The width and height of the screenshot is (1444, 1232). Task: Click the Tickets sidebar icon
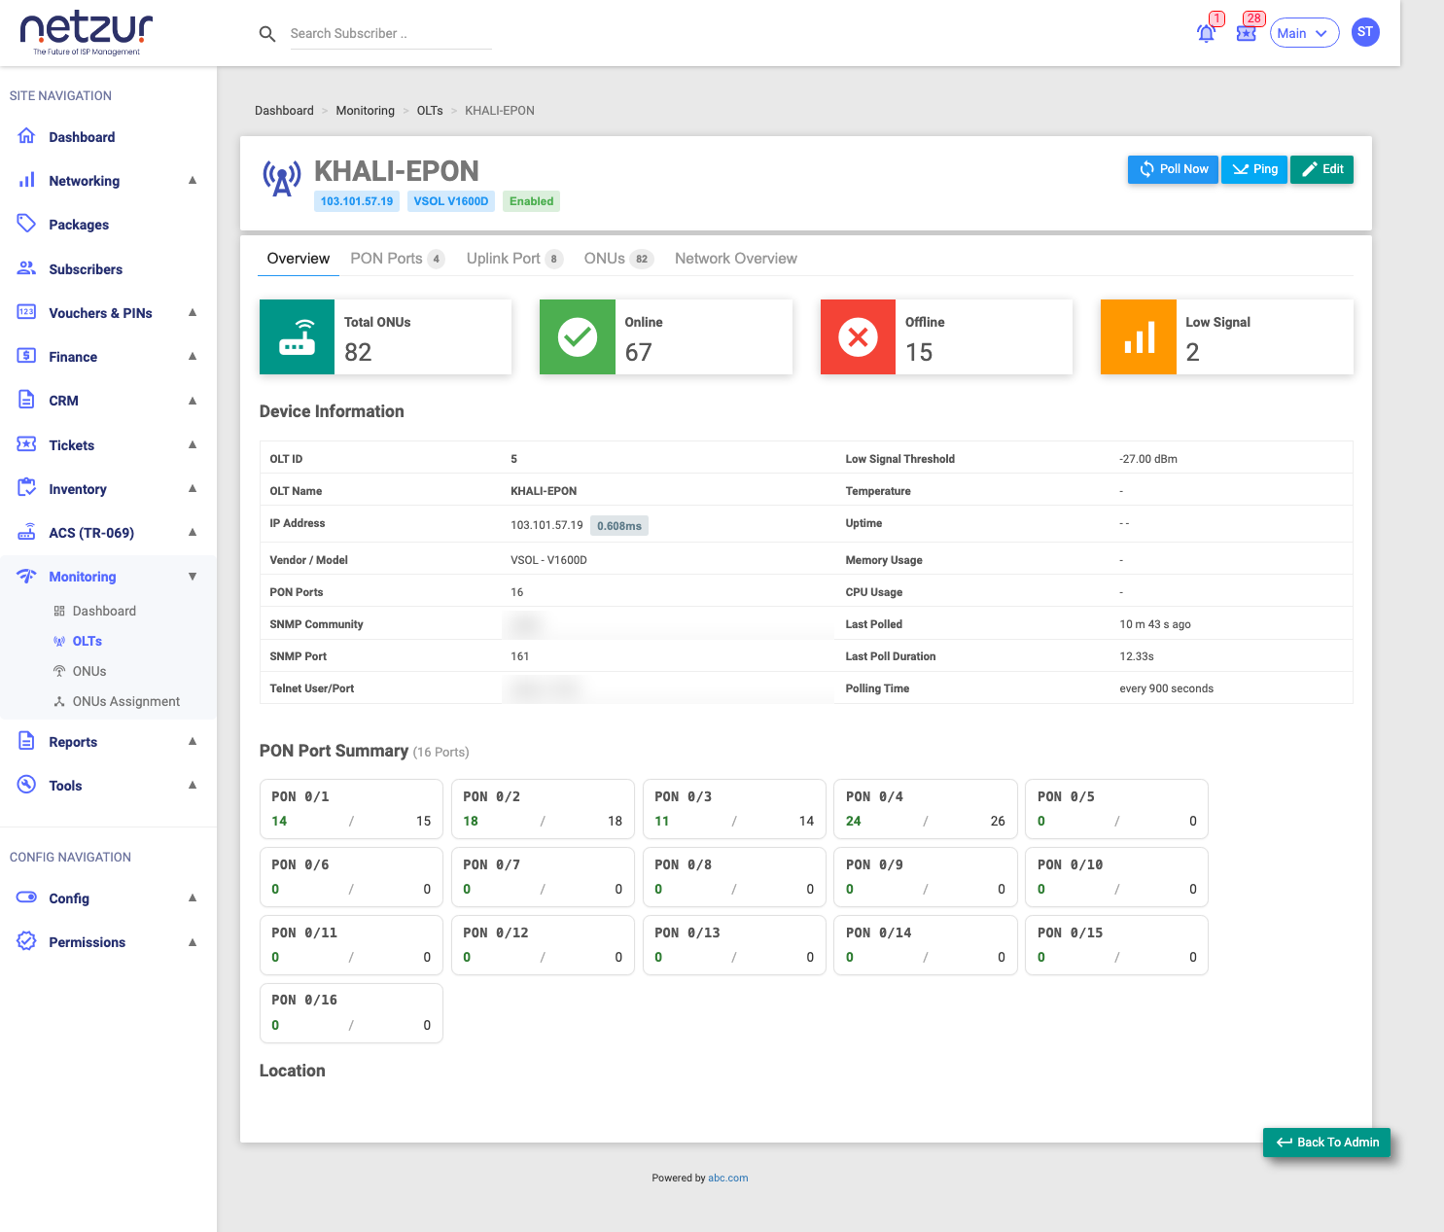pyautogui.click(x=27, y=444)
